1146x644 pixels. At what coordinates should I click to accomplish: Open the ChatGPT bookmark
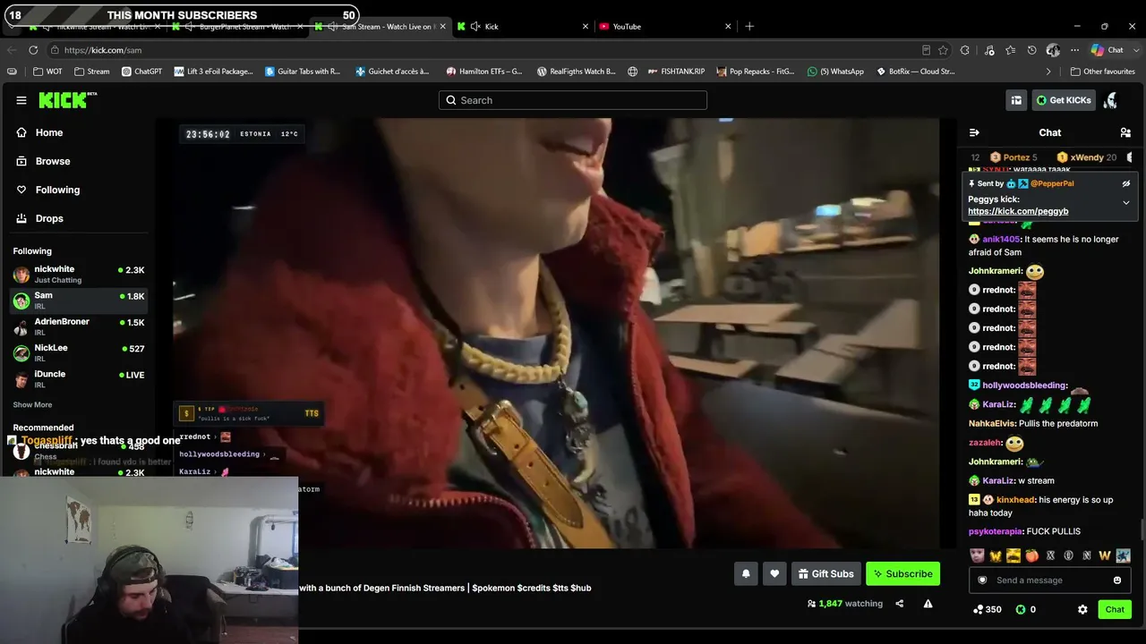click(x=141, y=72)
